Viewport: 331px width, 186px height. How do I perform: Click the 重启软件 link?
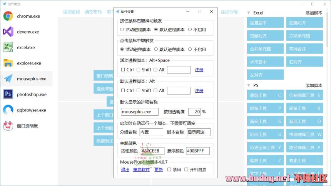[141, 169]
